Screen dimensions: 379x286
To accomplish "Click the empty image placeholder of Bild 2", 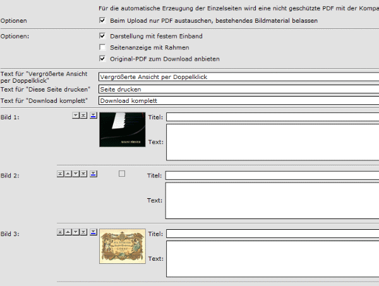I will click(122, 174).
